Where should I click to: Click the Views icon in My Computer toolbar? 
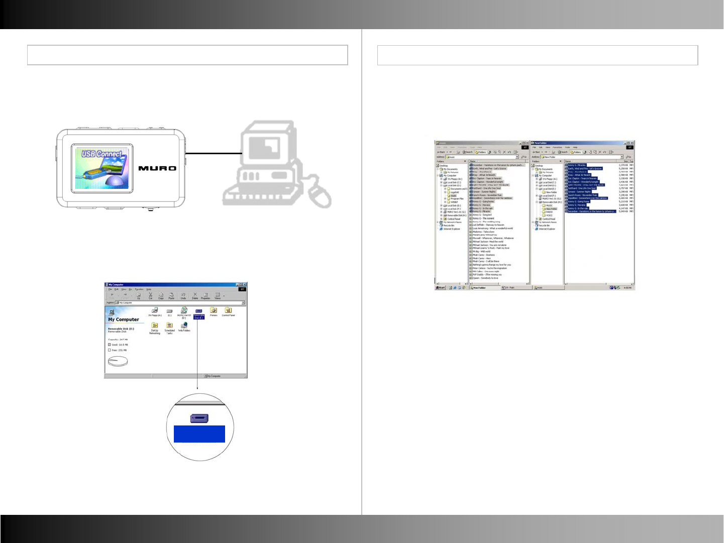pyautogui.click(x=218, y=295)
